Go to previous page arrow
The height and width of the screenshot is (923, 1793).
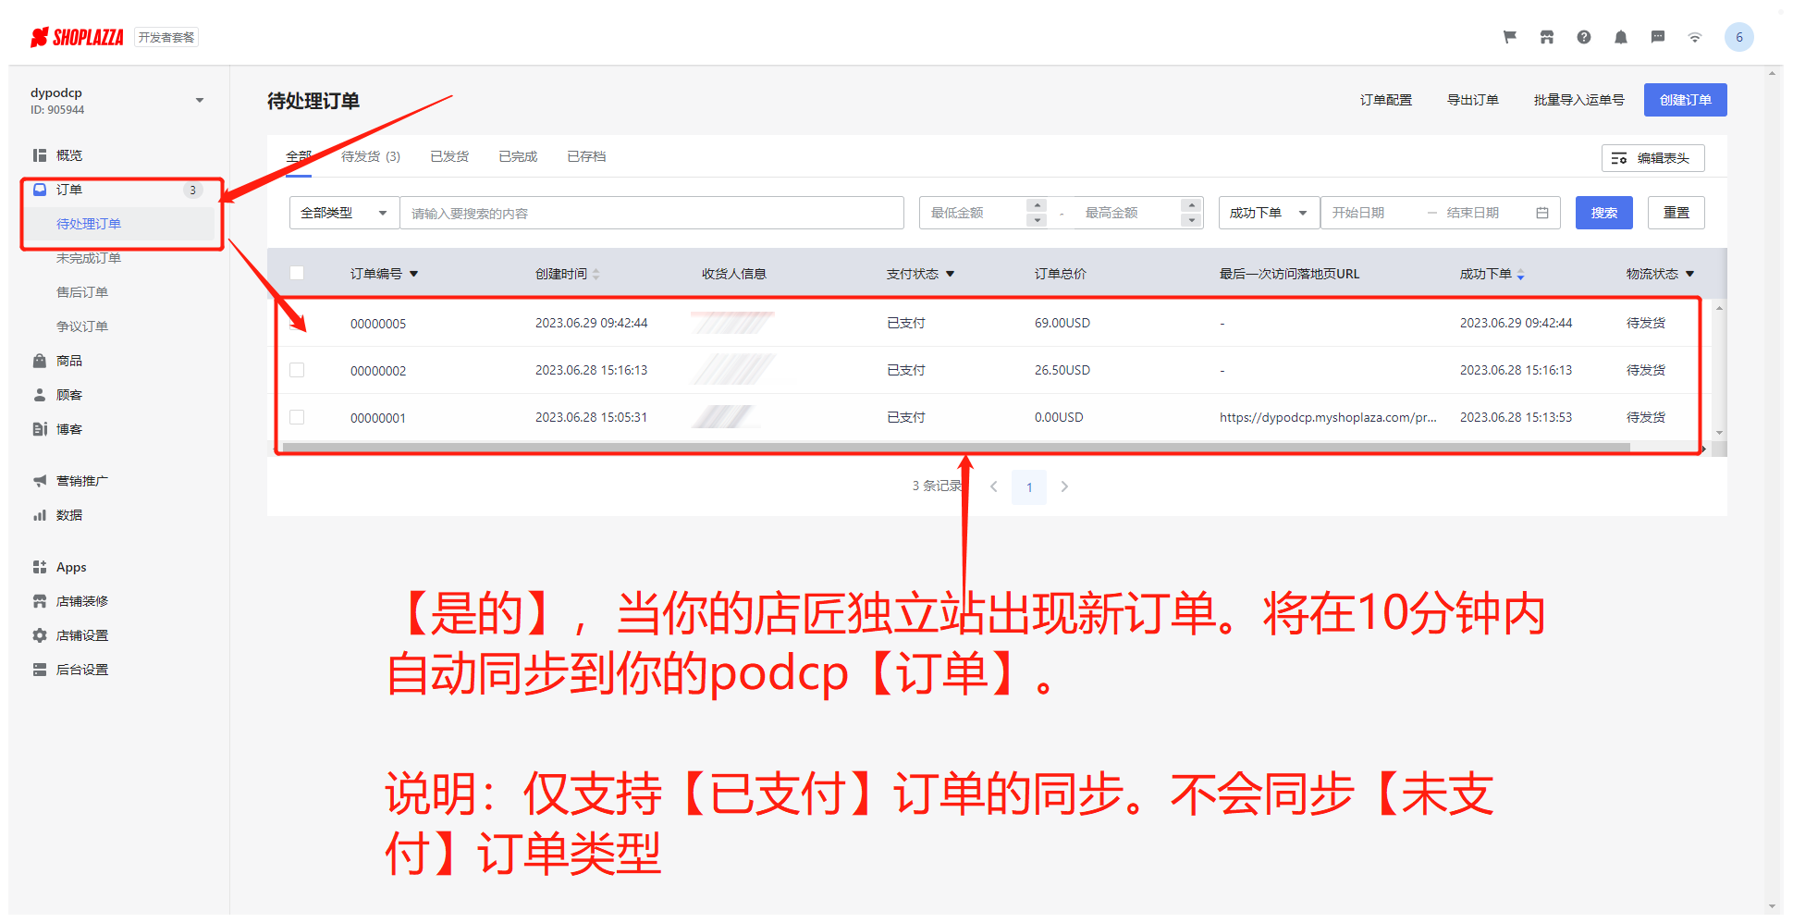(994, 486)
